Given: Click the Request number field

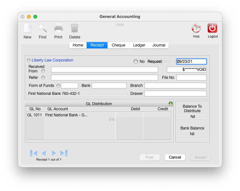Looking at the screenshot, I should coord(159,62).
